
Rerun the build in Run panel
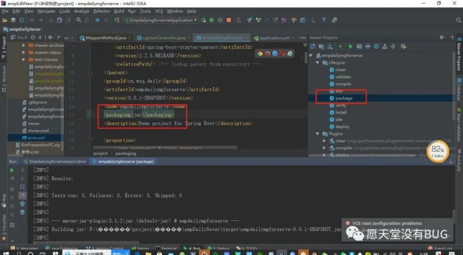tap(12, 170)
